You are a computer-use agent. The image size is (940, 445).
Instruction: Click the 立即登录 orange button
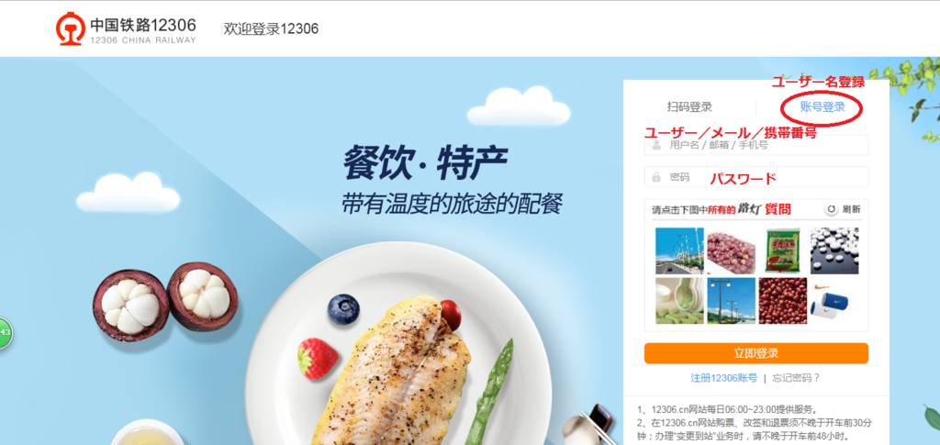click(x=756, y=353)
